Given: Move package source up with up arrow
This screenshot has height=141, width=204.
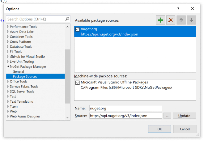Looking at the screenshot, I should [181, 20].
